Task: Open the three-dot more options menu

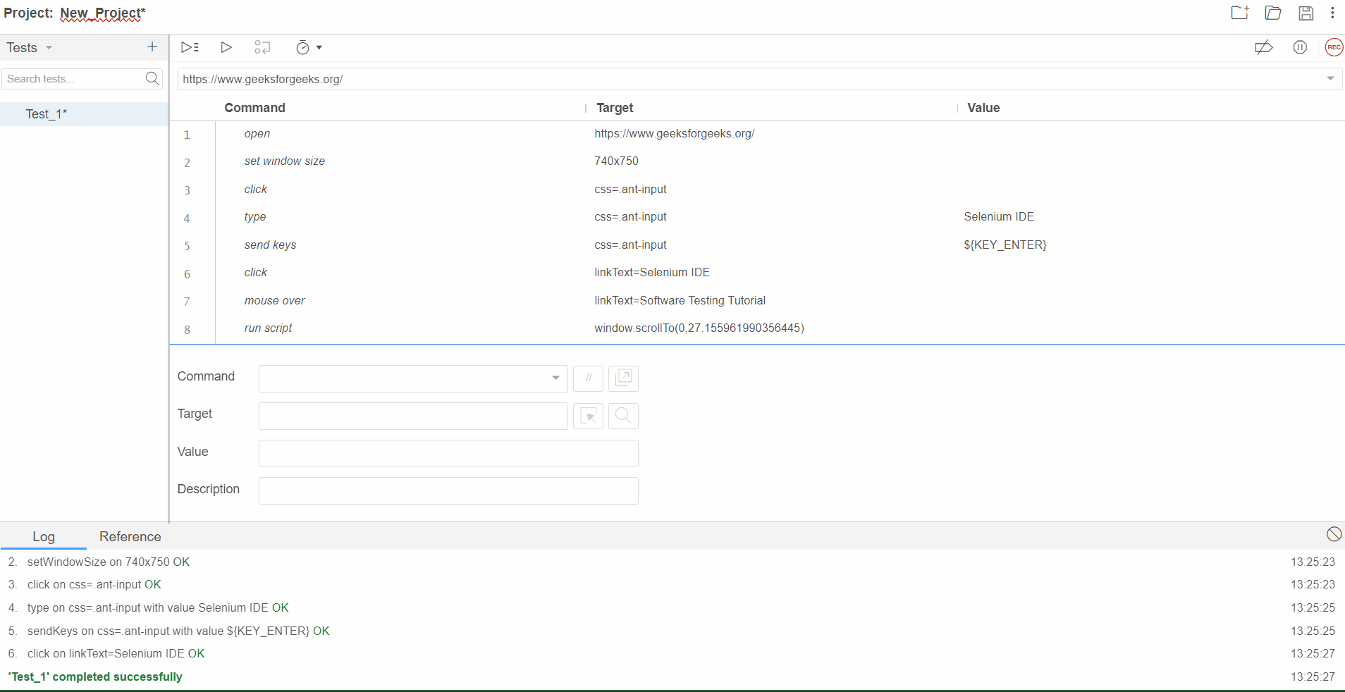Action: (1332, 13)
